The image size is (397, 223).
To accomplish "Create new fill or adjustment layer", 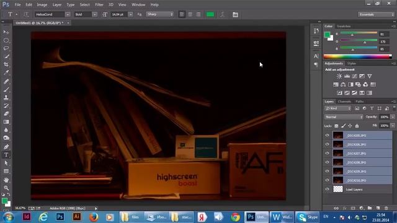I will [361, 208].
